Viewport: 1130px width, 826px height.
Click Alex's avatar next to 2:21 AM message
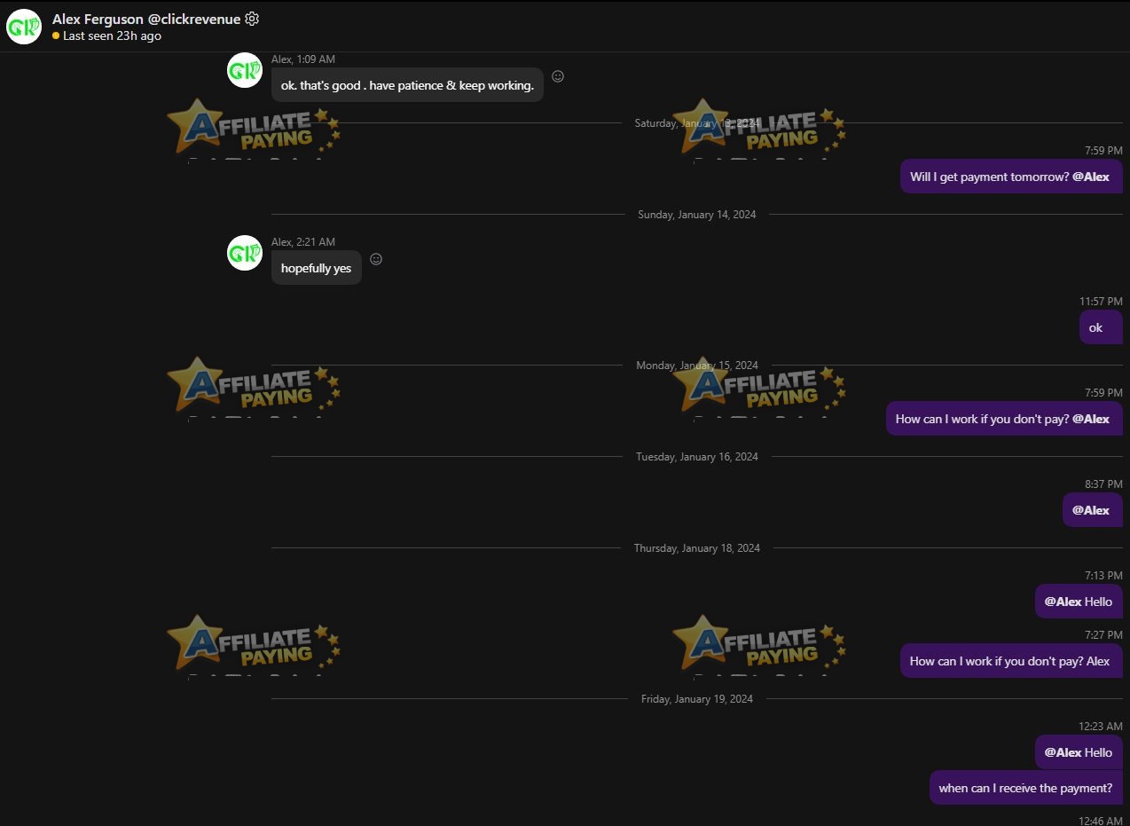pos(245,253)
